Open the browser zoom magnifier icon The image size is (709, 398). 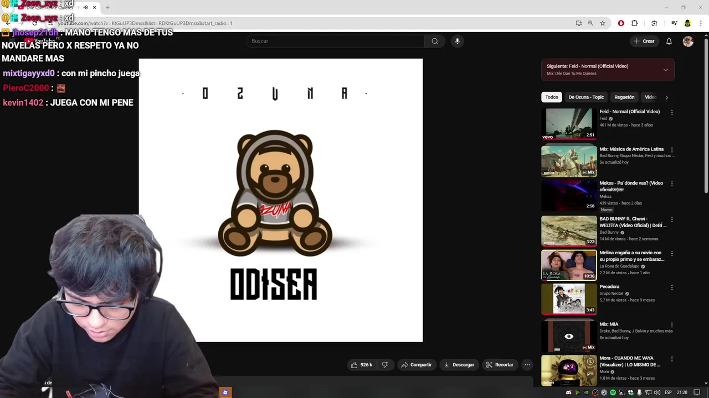(590, 23)
